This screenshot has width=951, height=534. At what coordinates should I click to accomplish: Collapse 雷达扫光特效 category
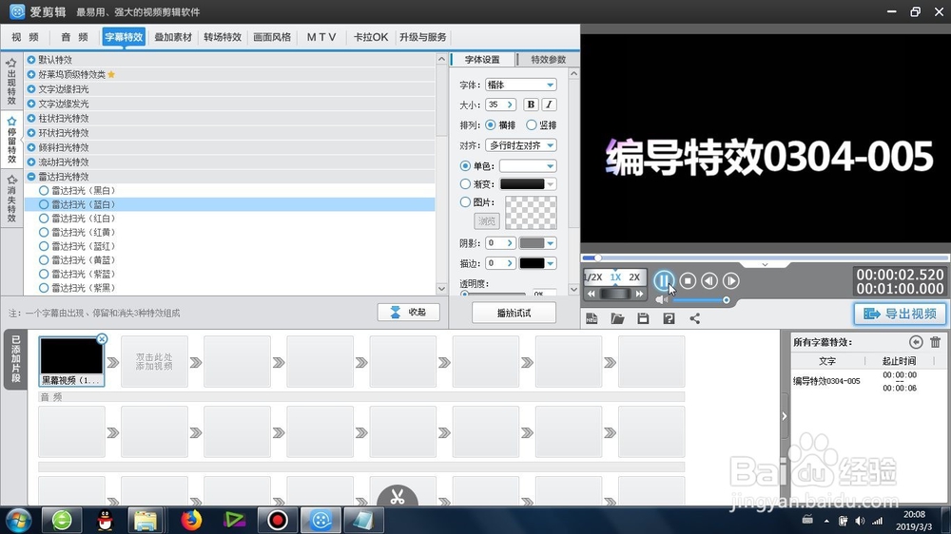tap(31, 177)
